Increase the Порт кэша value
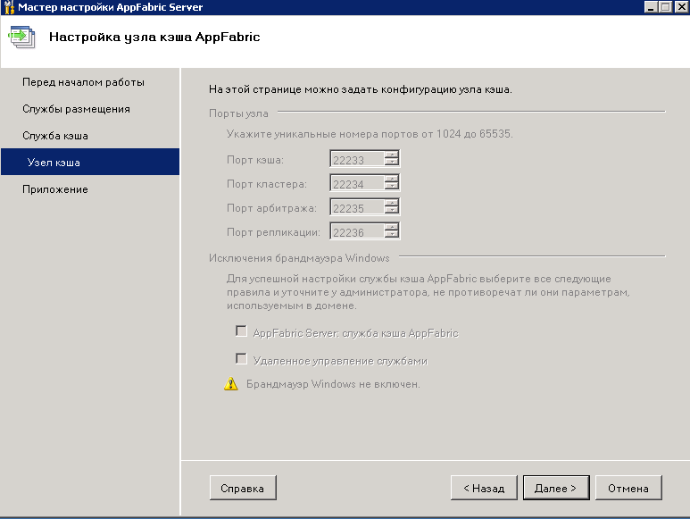690x519 pixels. 392,155
